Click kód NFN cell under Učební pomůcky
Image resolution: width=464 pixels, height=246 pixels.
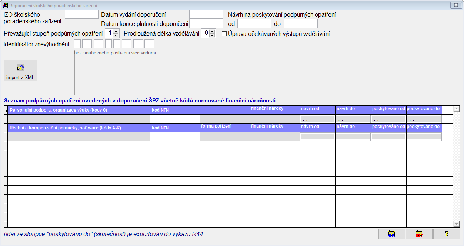tap(175, 137)
